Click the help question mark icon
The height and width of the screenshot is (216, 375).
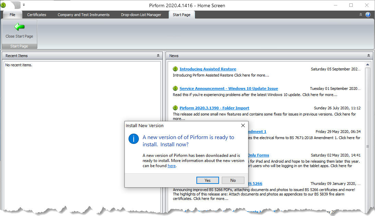(x=368, y=15)
